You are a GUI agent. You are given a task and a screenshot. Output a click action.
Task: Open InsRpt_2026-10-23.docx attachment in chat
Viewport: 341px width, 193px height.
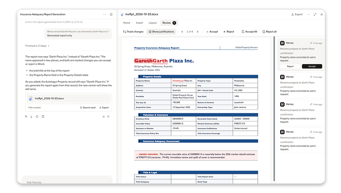69,99
